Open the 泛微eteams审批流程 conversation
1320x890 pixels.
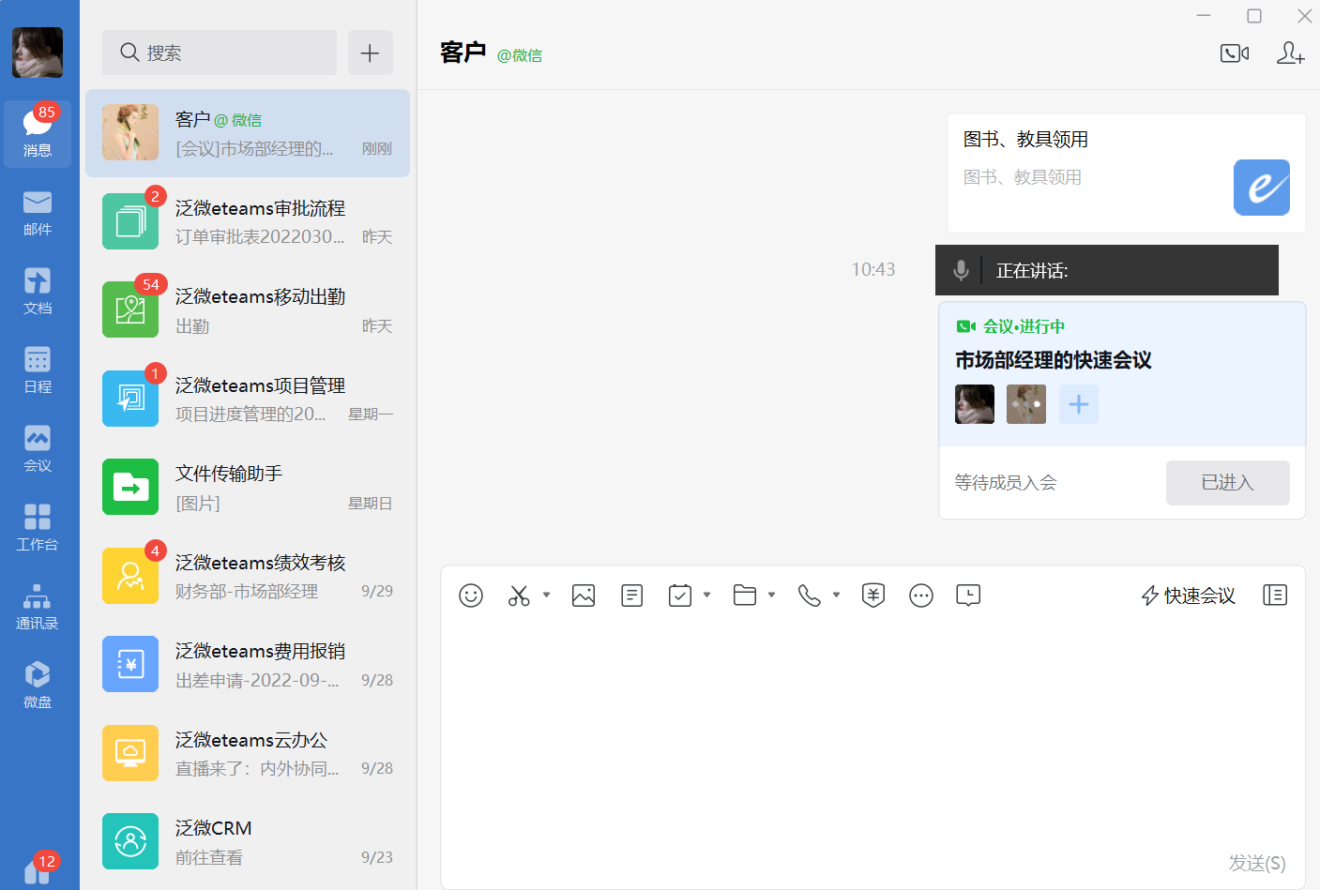248,221
